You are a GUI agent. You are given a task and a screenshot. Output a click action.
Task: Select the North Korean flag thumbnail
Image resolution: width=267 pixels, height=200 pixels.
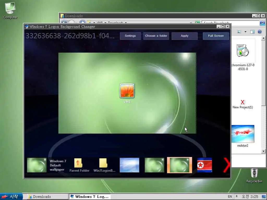(x=204, y=165)
